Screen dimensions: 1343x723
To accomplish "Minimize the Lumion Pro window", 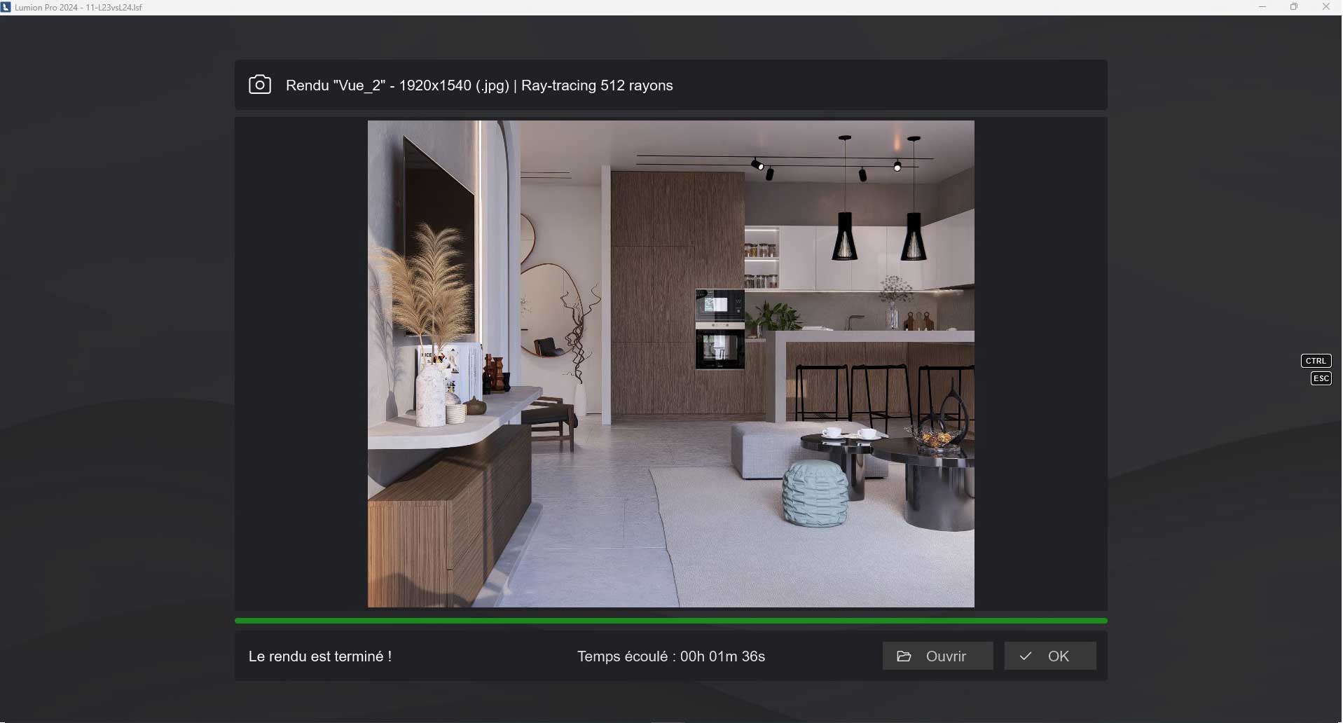I will tap(1262, 7).
